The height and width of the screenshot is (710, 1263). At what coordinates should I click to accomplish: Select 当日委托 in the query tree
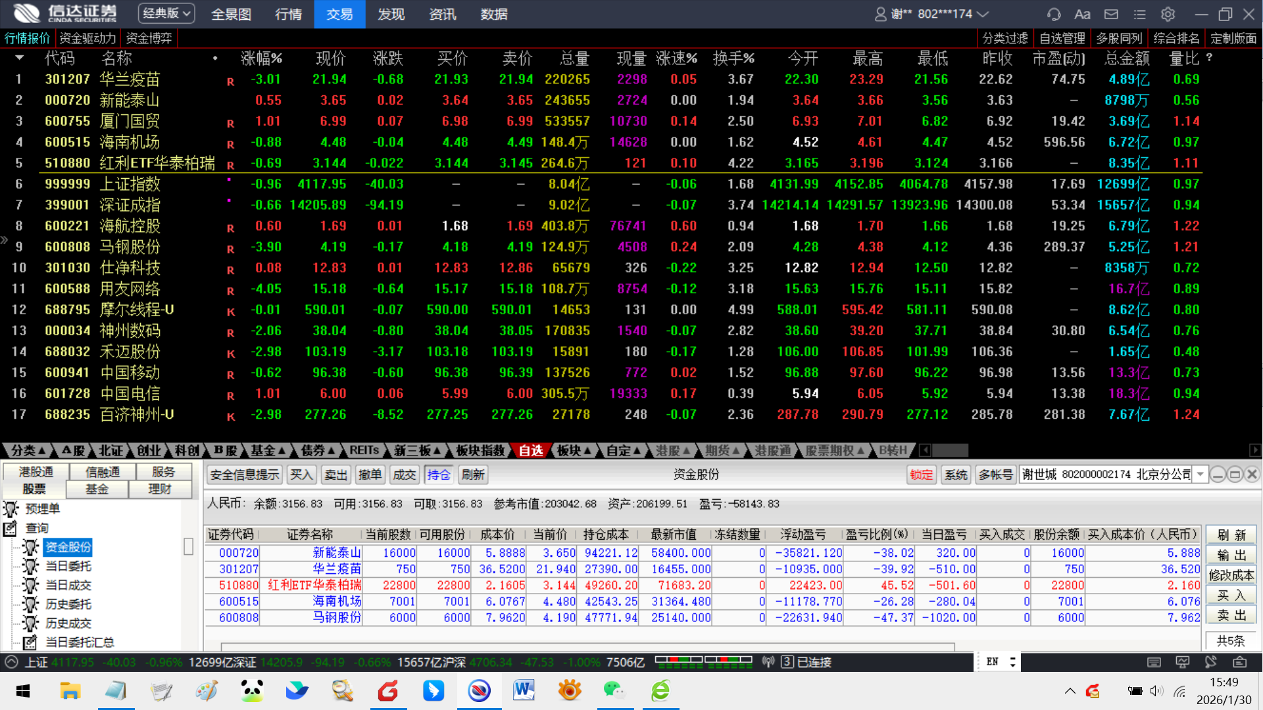coord(68,566)
